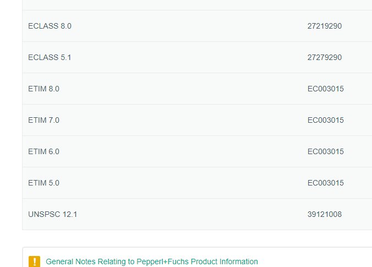Select the EC003015 value for ETIM 7.0
Image resolution: width=372 pixels, height=267 pixels.
pos(326,120)
